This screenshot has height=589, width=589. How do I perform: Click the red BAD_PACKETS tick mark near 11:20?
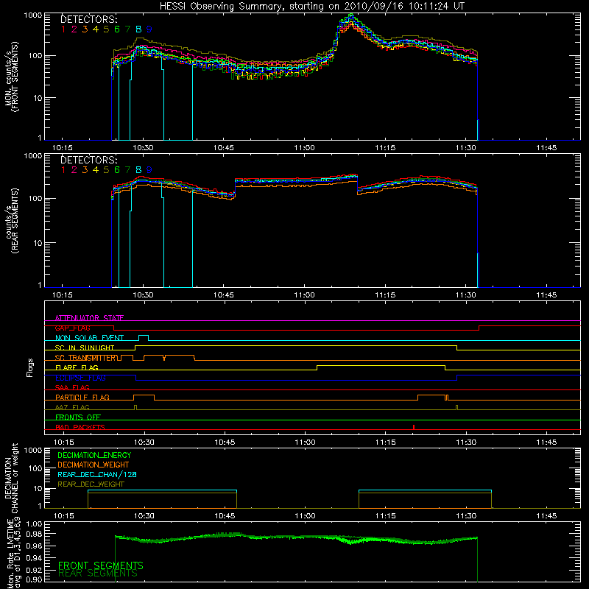pos(414,427)
